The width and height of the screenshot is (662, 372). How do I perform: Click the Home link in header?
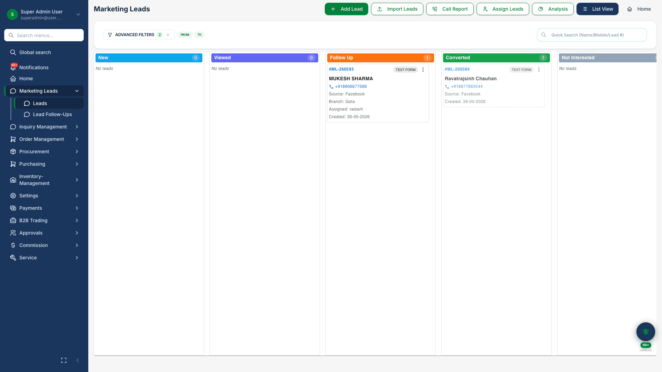click(x=639, y=9)
